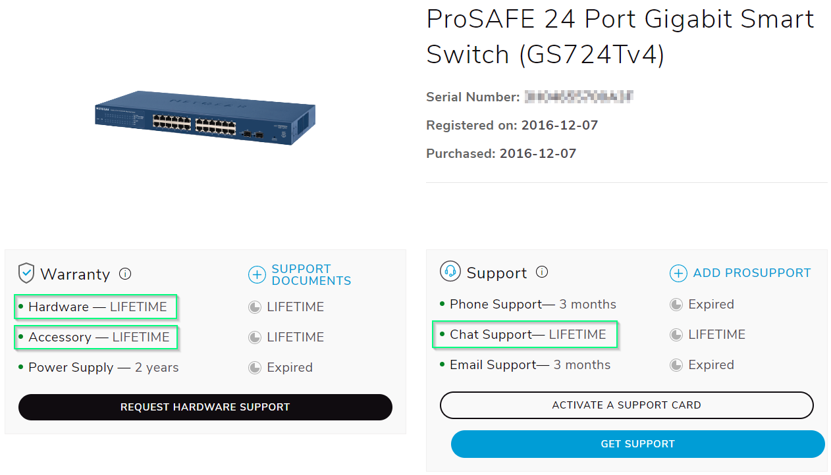831x475 pixels.
Task: Open the Support info tooltip icon
Action: (542, 272)
